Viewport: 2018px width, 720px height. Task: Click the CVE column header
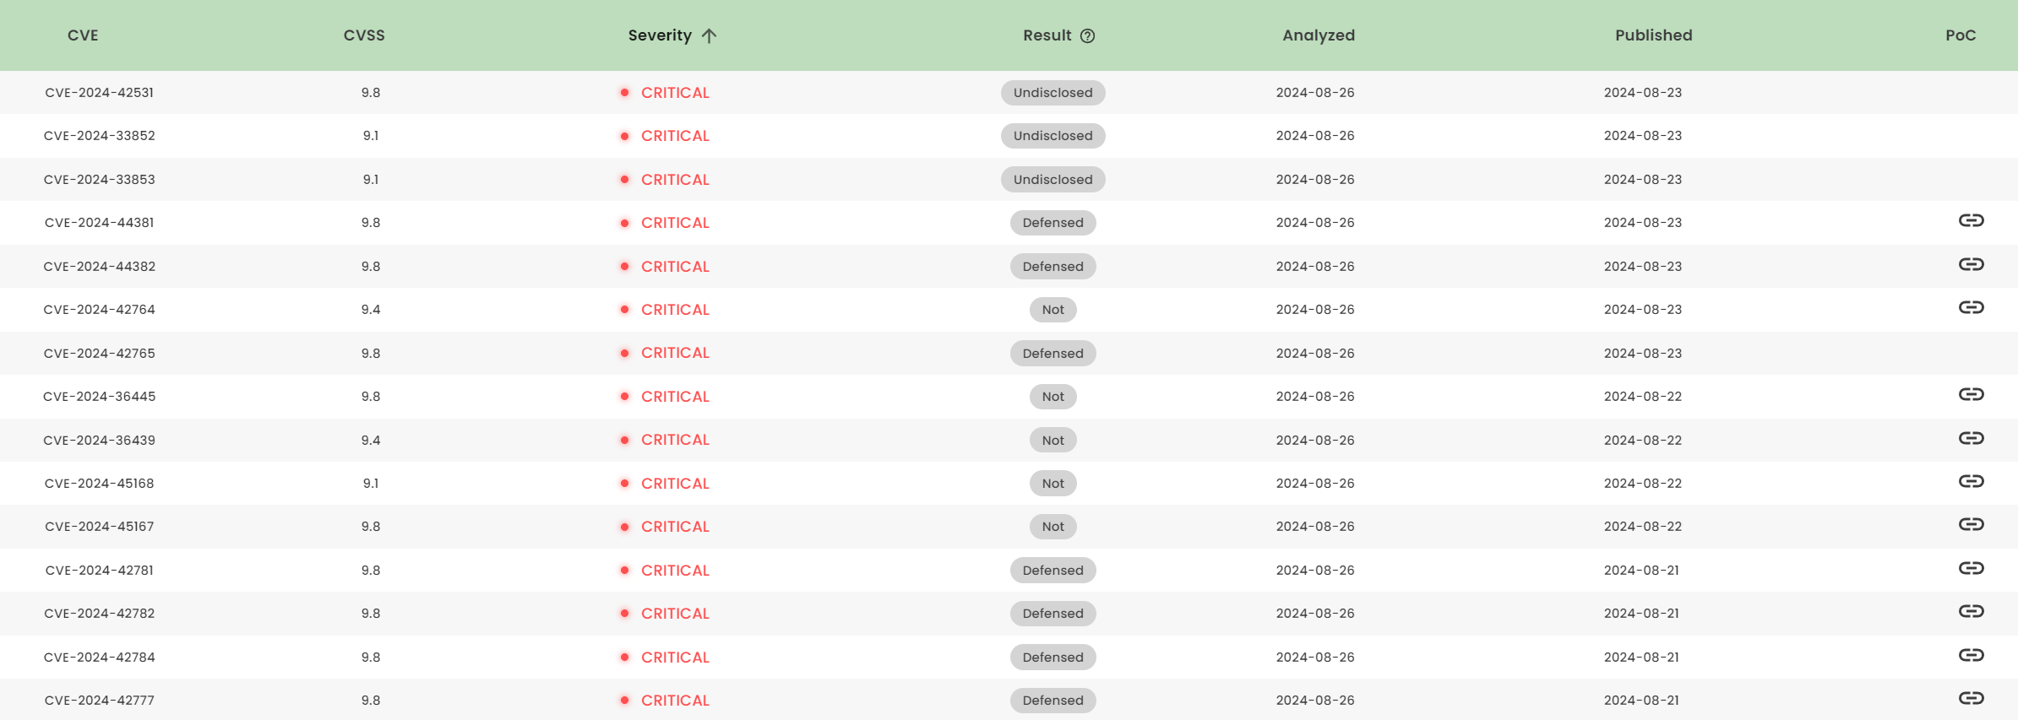pyautogui.click(x=83, y=35)
